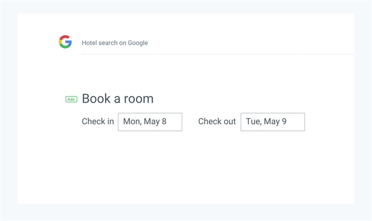The height and width of the screenshot is (221, 372).
Task: Open the Check in date field
Action: [x=150, y=122]
